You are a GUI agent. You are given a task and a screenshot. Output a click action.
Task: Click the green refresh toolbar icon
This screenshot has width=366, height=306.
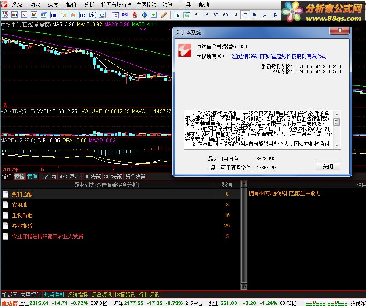click(187, 15)
